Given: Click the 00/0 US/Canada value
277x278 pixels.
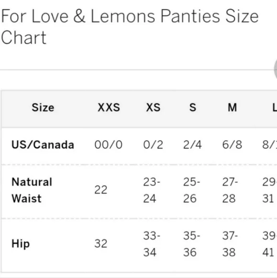Looking at the screenshot, I should point(109,145).
